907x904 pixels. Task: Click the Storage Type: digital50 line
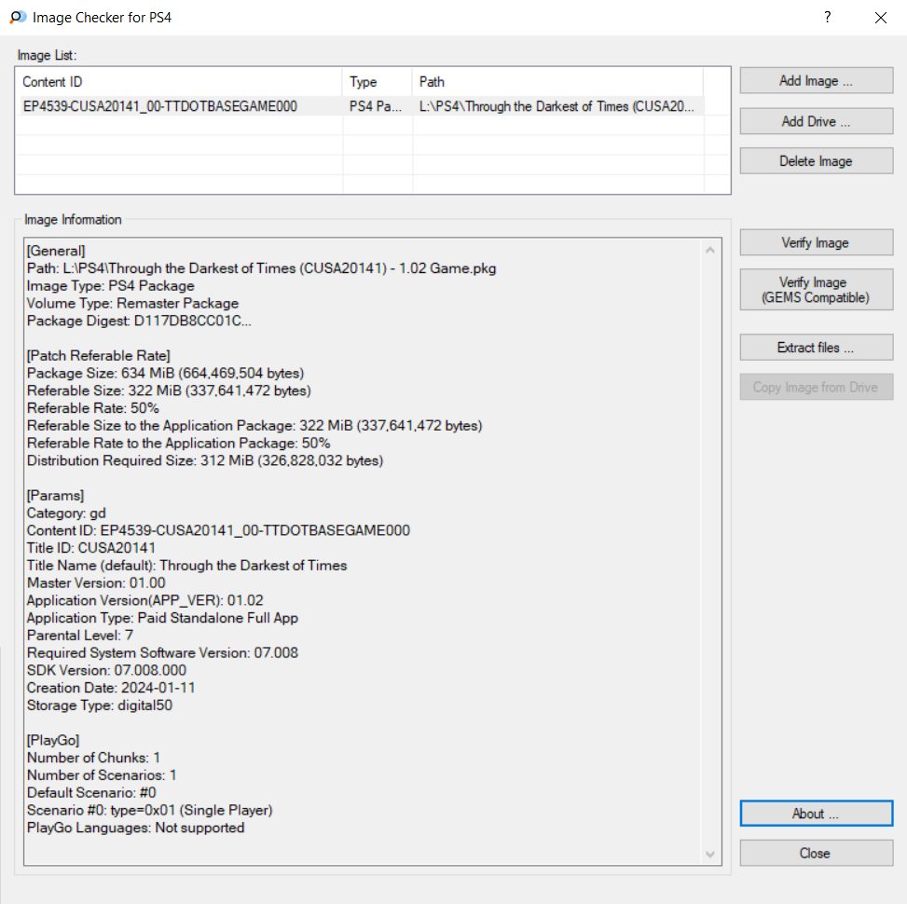[x=100, y=705]
